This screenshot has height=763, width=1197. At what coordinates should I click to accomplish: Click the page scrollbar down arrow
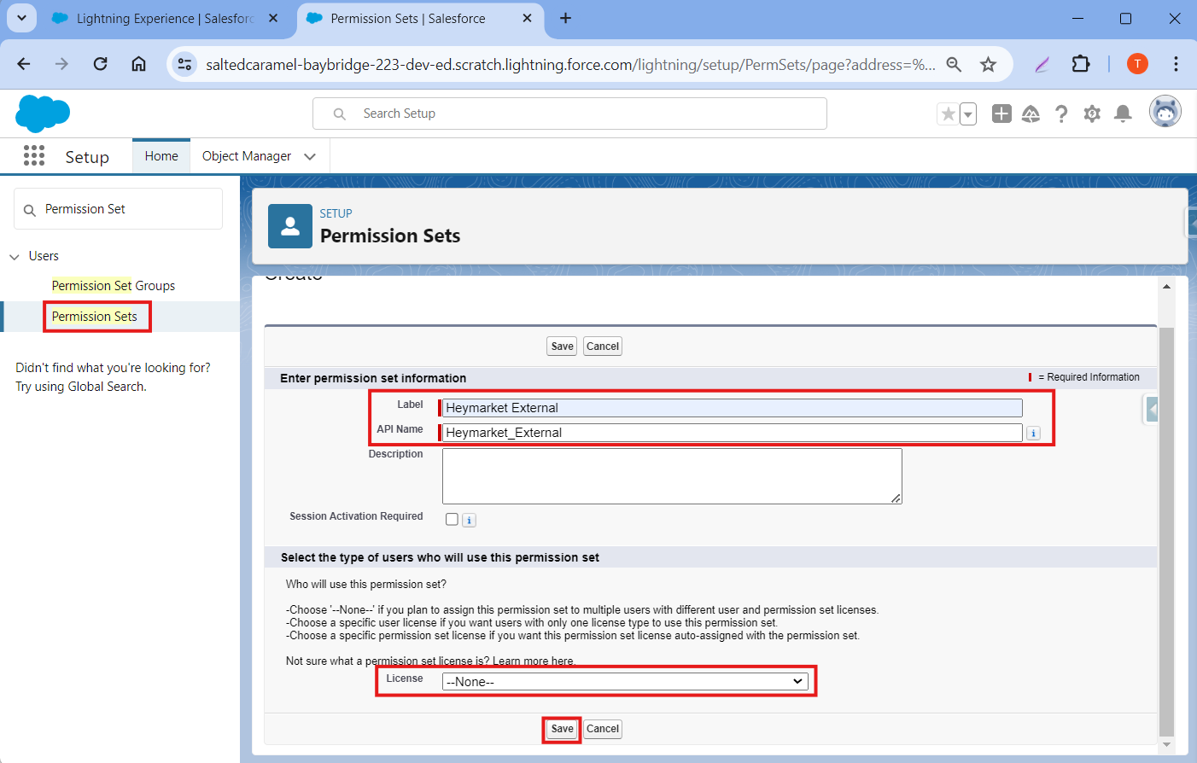point(1166,745)
